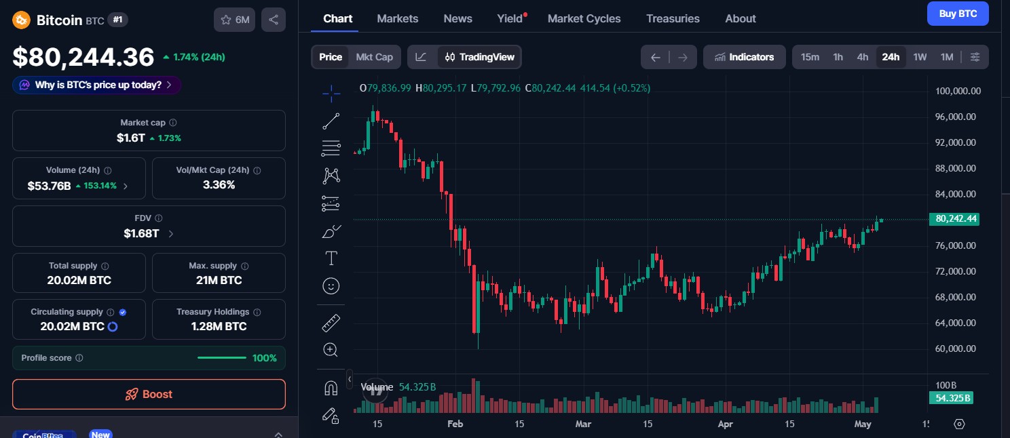Screen dimensions: 1010x438
Task: Select the forecasting and measurement tool
Action: [331, 203]
